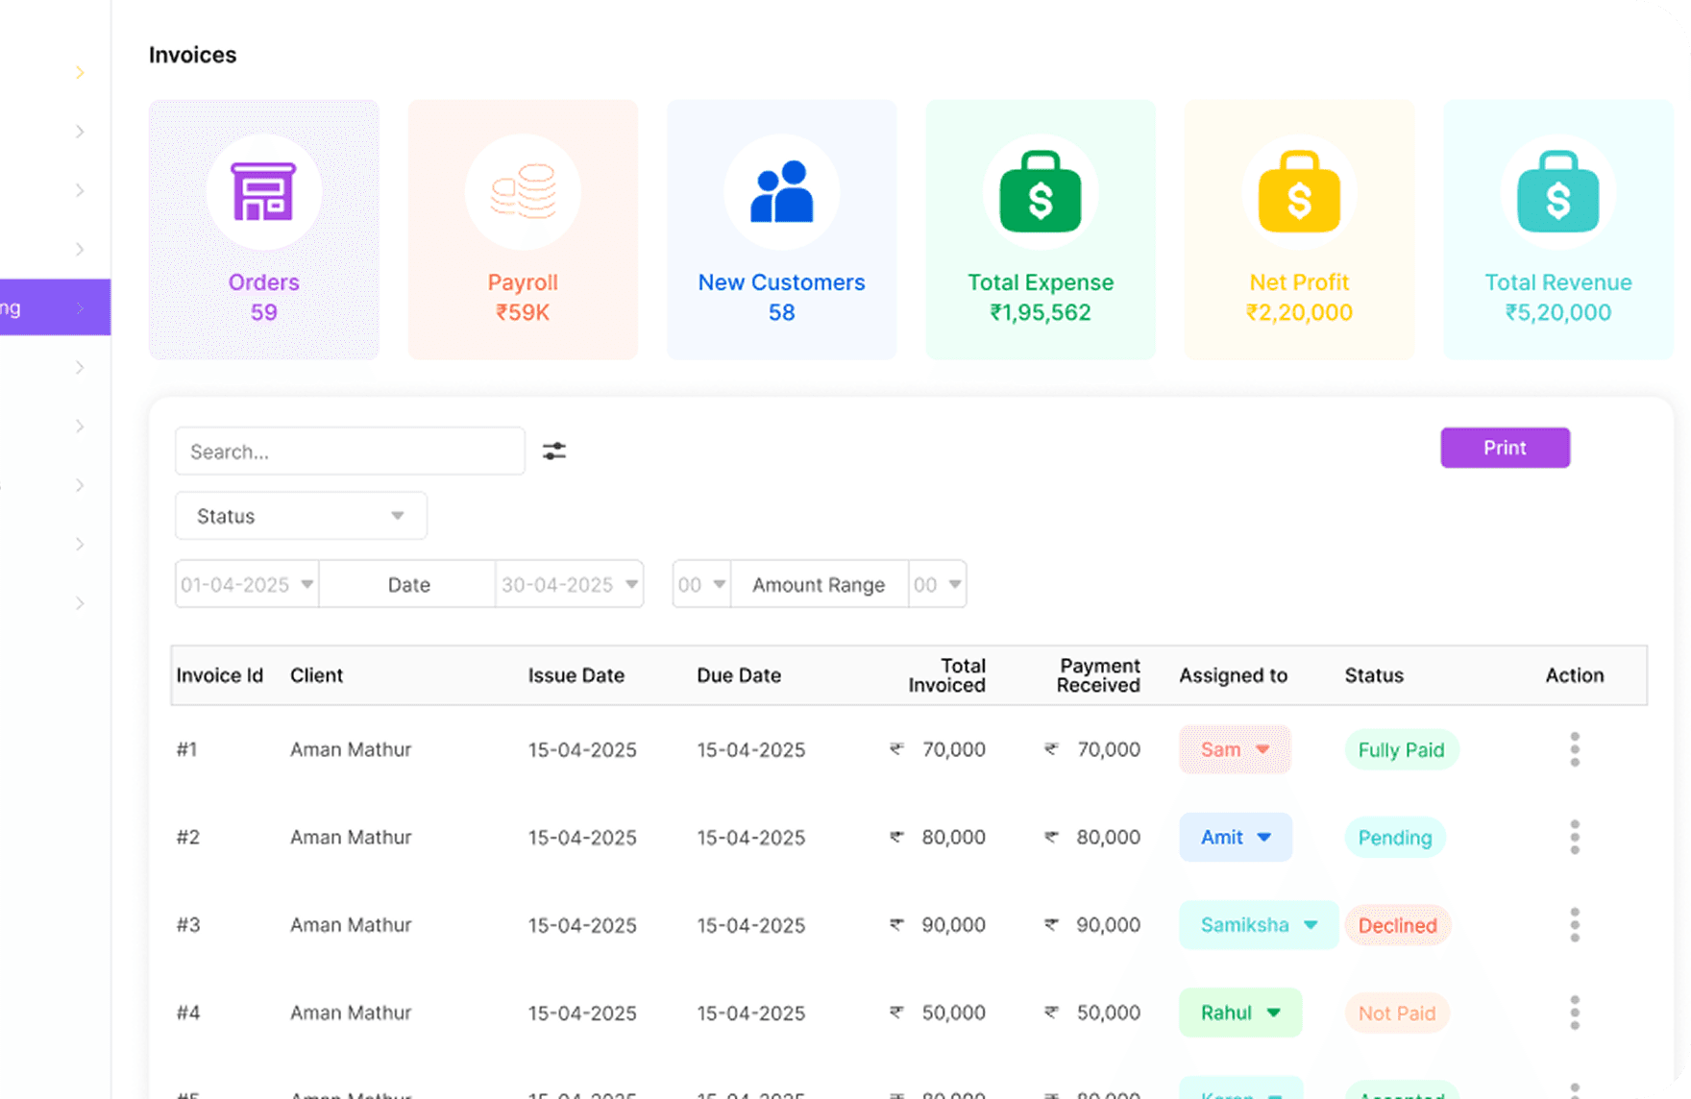Screen dimensions: 1691x1099
Task: Click the Net Profit yellow briefcase icon
Action: [1299, 191]
